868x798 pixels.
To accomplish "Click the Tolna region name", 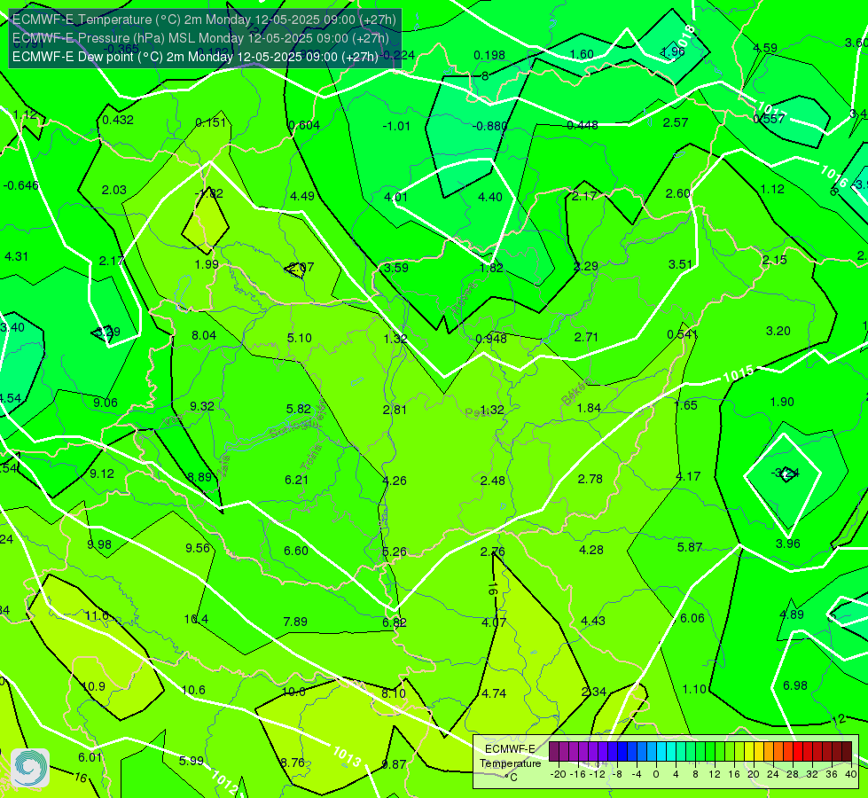I will 311,458.
